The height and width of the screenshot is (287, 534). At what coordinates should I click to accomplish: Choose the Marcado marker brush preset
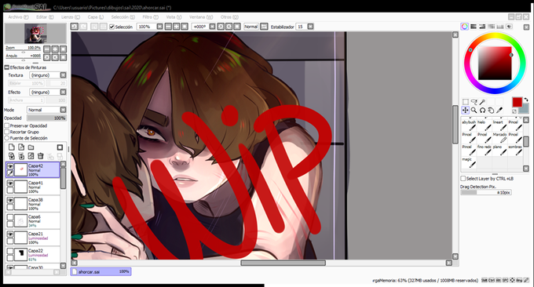[500, 137]
